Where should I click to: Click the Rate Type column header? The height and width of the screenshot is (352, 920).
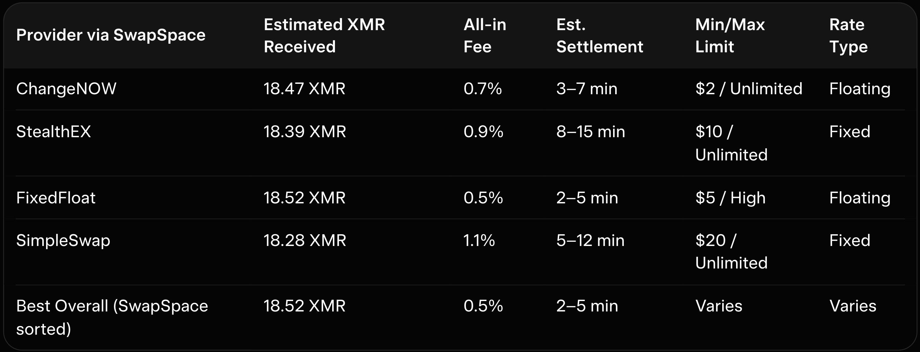coord(848,35)
